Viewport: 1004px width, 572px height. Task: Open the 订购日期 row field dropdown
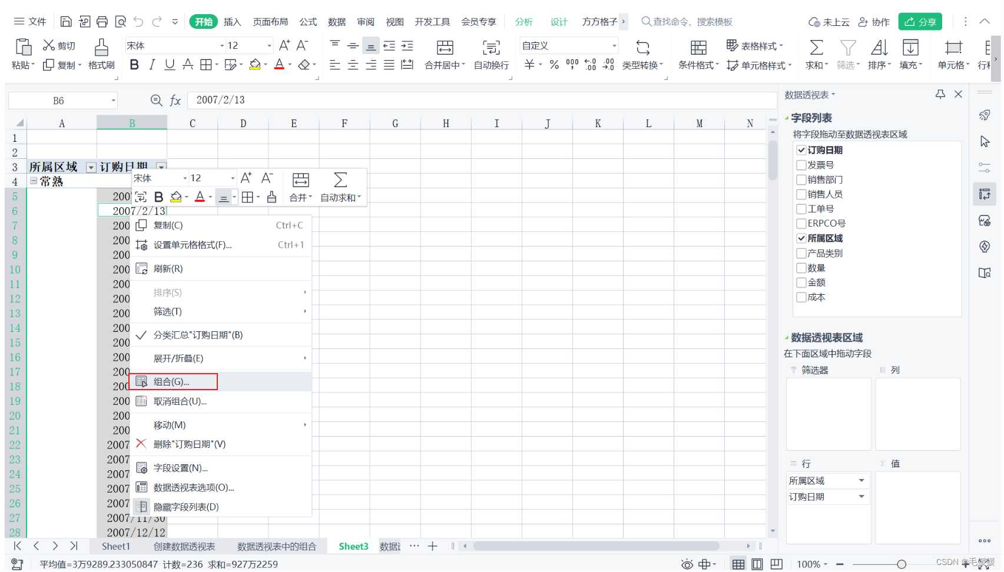pyautogui.click(x=861, y=497)
